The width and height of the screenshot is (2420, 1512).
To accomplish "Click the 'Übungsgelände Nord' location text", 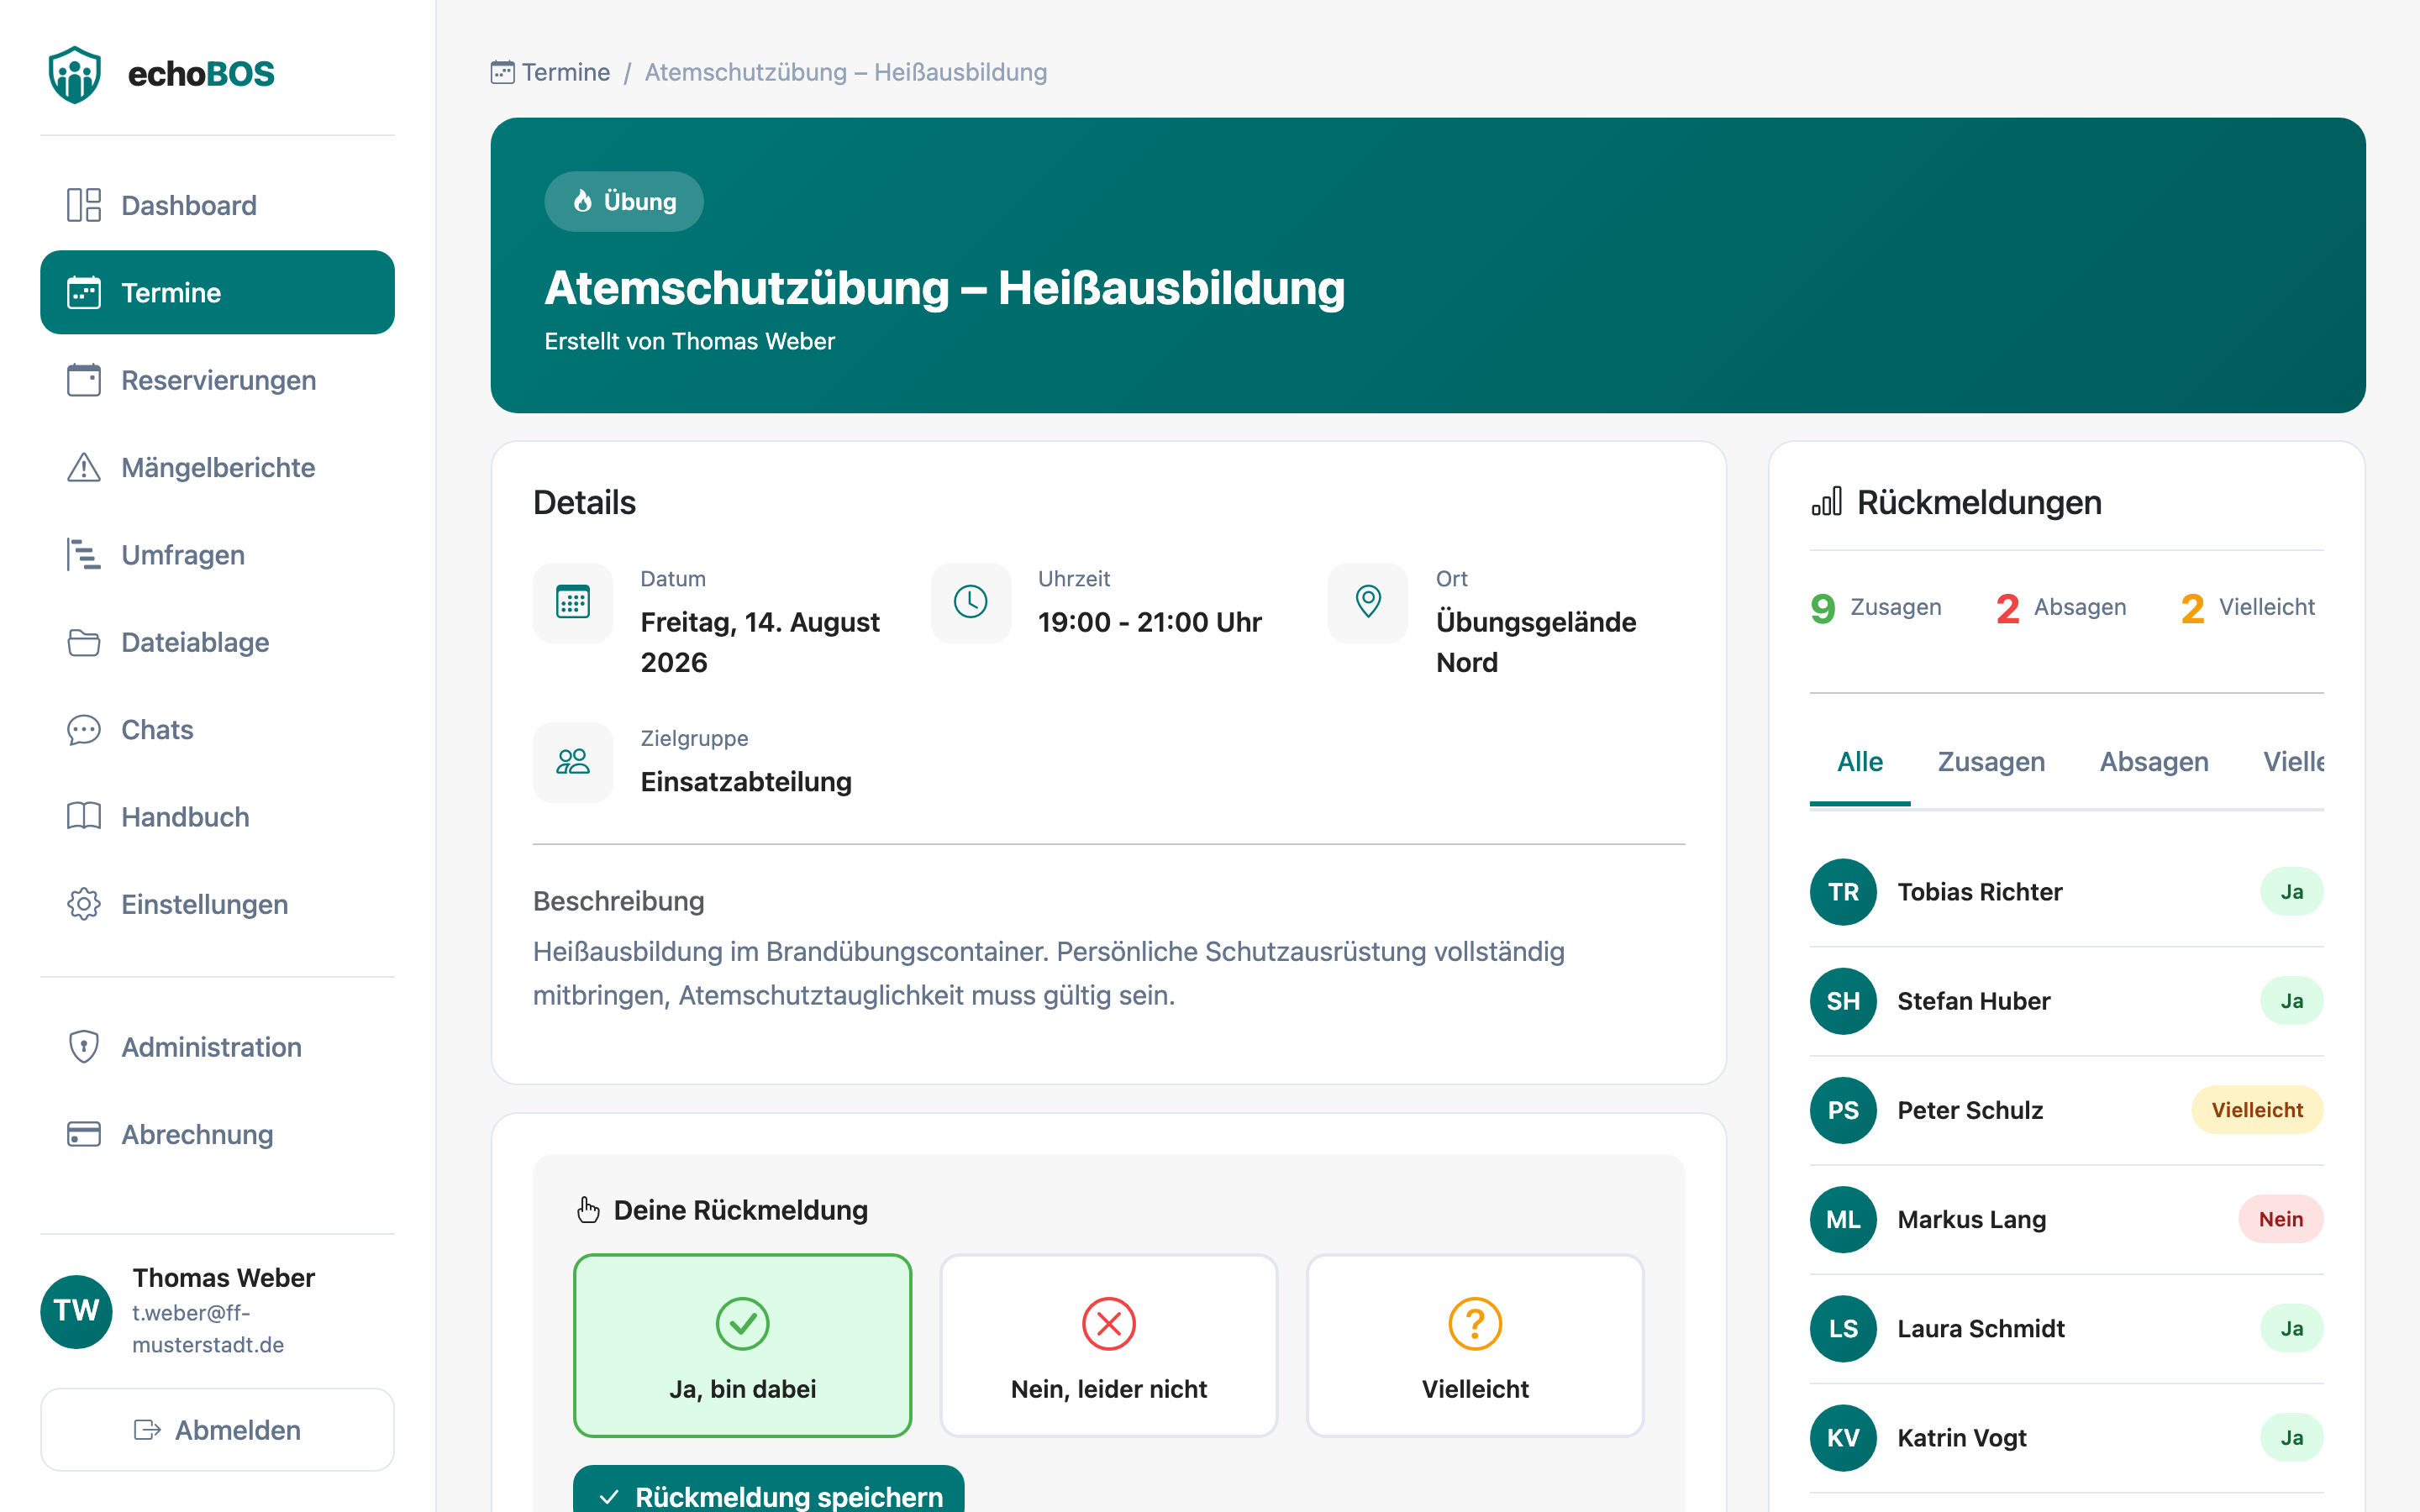I will [x=1536, y=642].
